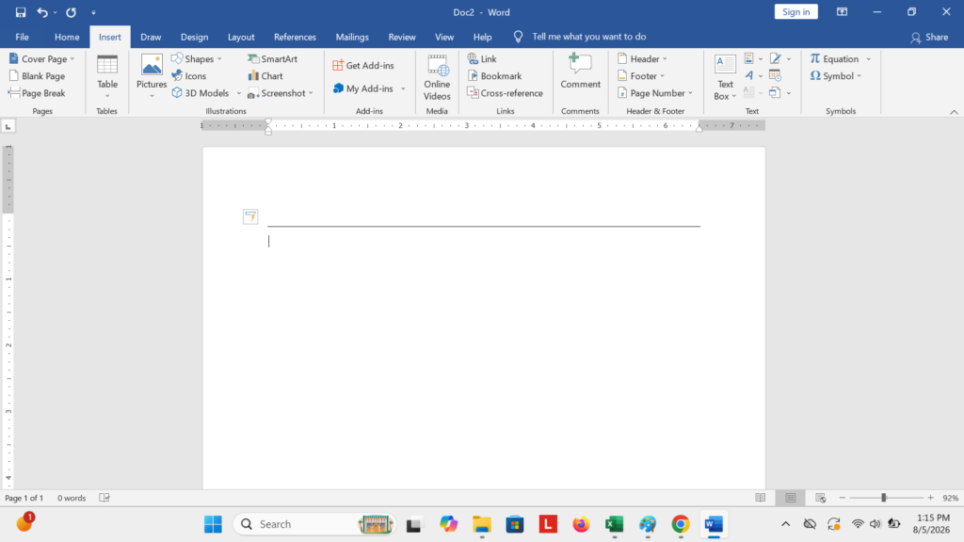Open the File tab

23,37
